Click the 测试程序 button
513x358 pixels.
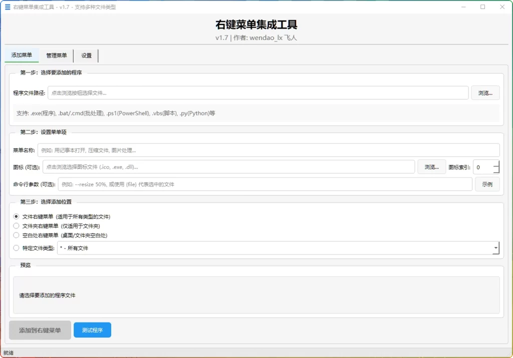(x=92, y=329)
